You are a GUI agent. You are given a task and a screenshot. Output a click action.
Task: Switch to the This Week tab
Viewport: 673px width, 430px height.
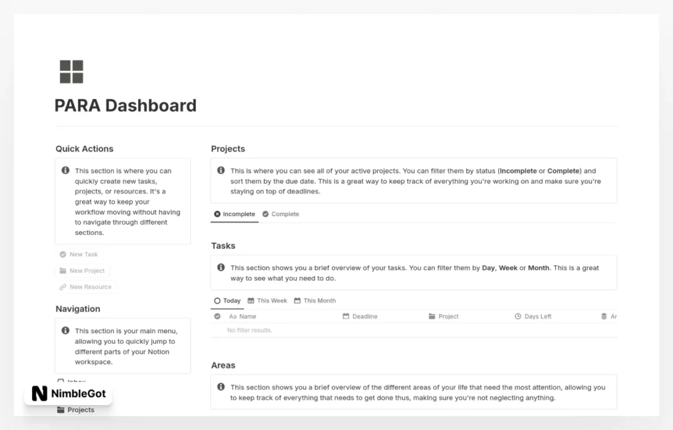(x=267, y=300)
